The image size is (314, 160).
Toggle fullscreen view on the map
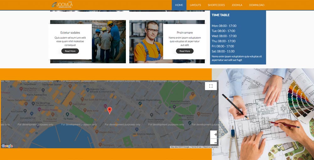pos(211,86)
